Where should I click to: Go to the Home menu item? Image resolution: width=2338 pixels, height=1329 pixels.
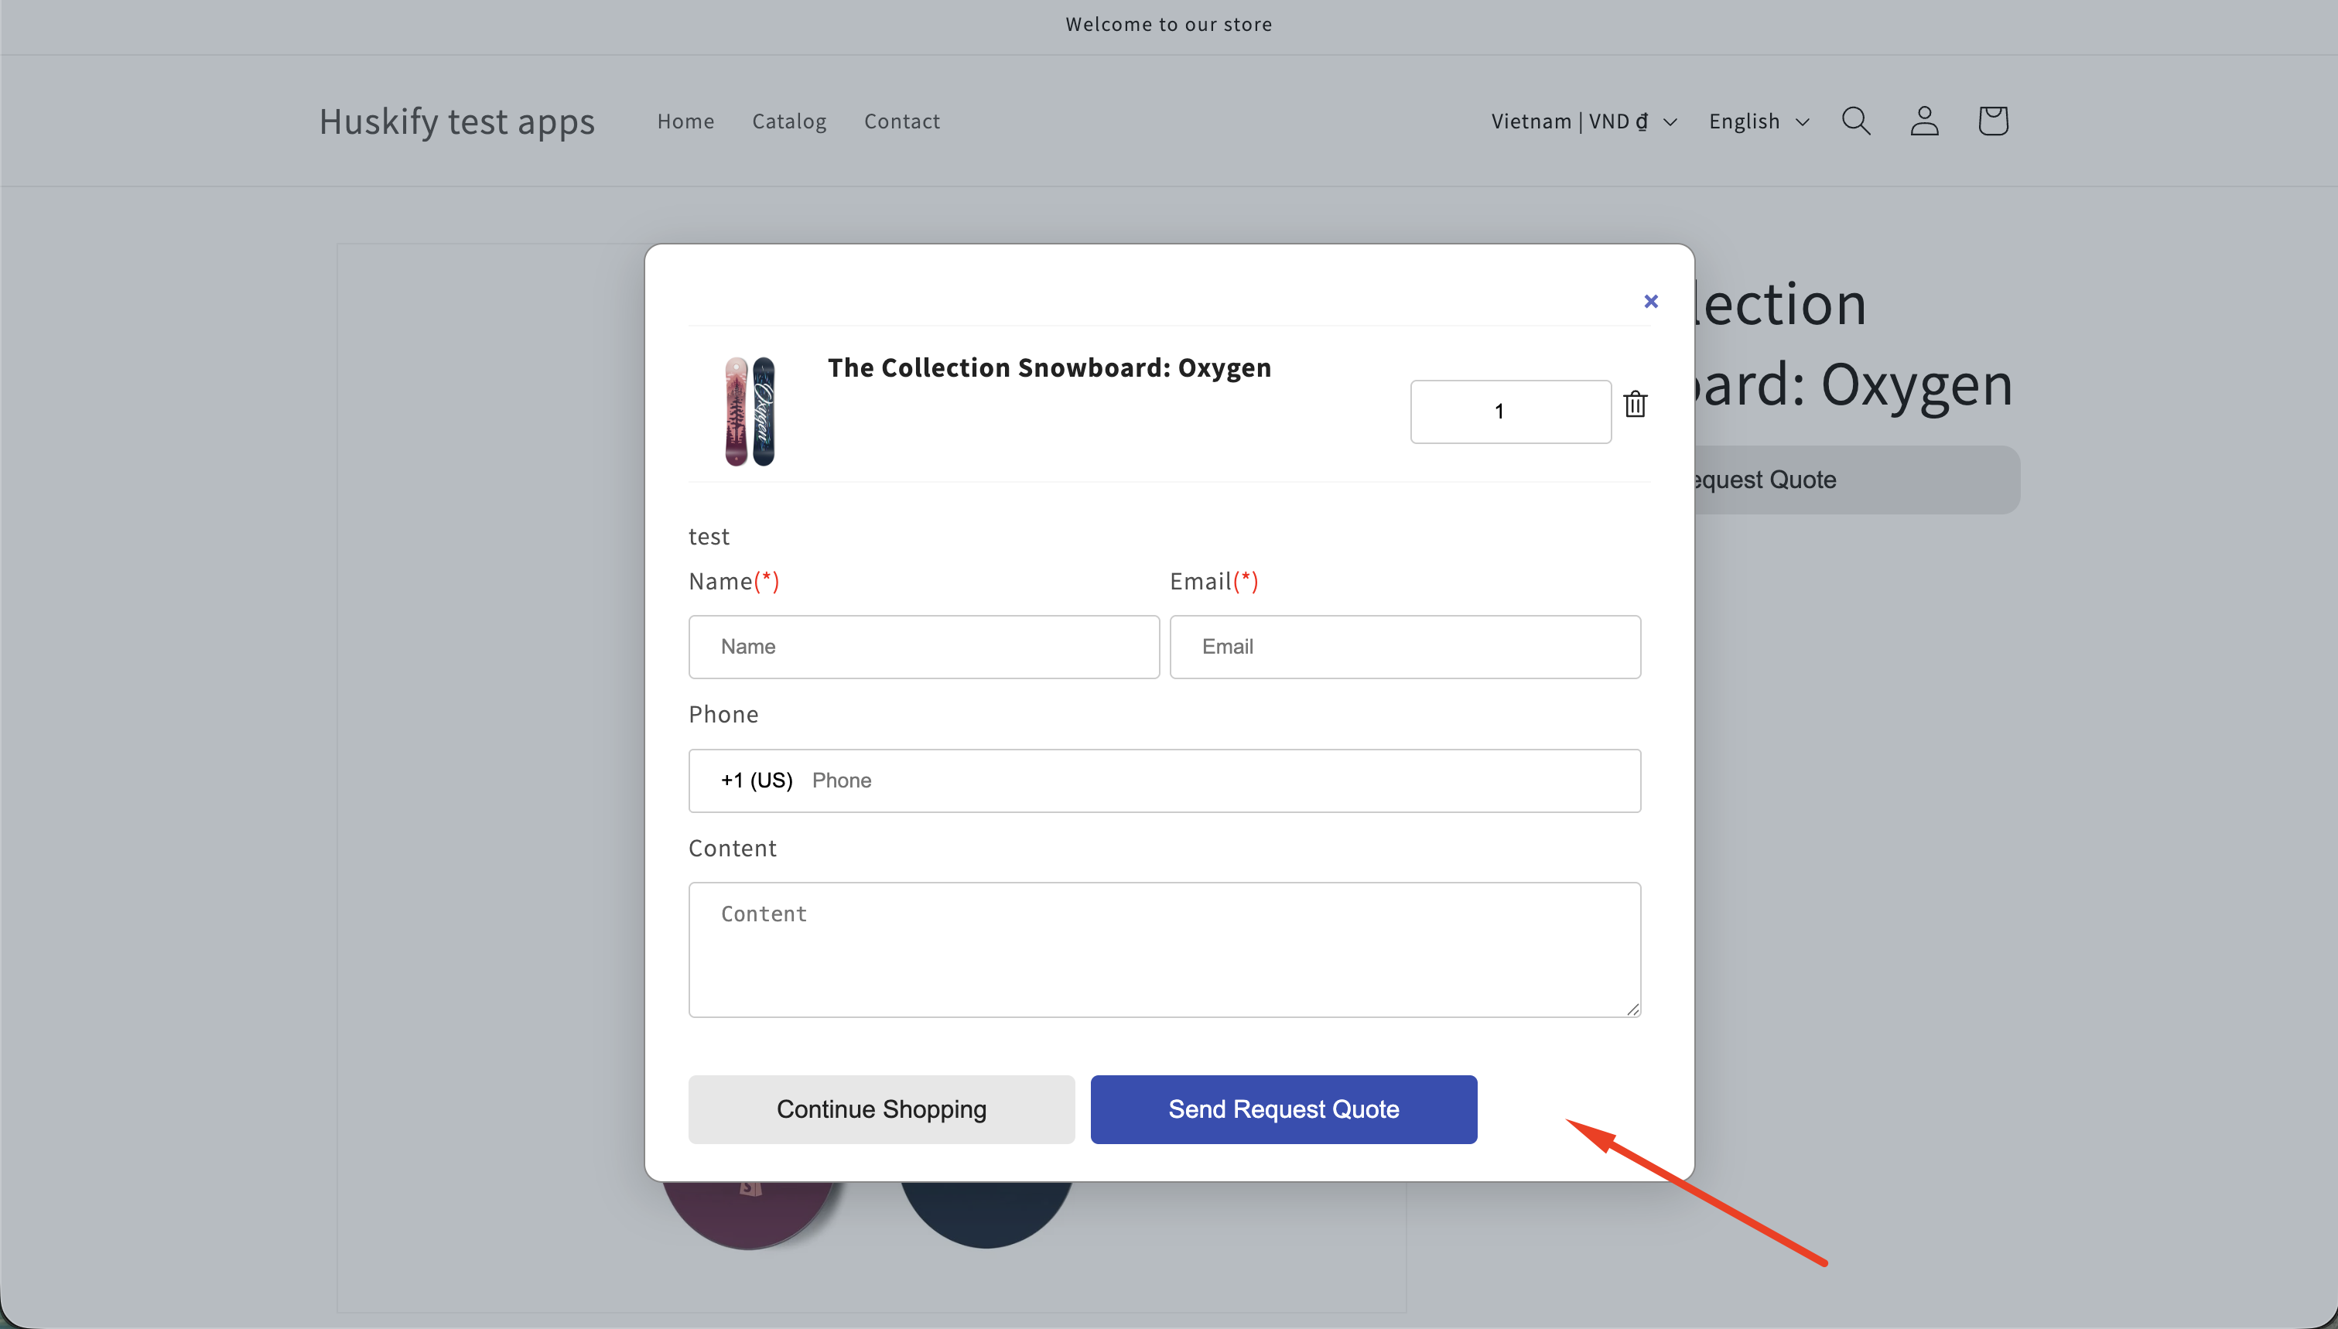tap(685, 121)
